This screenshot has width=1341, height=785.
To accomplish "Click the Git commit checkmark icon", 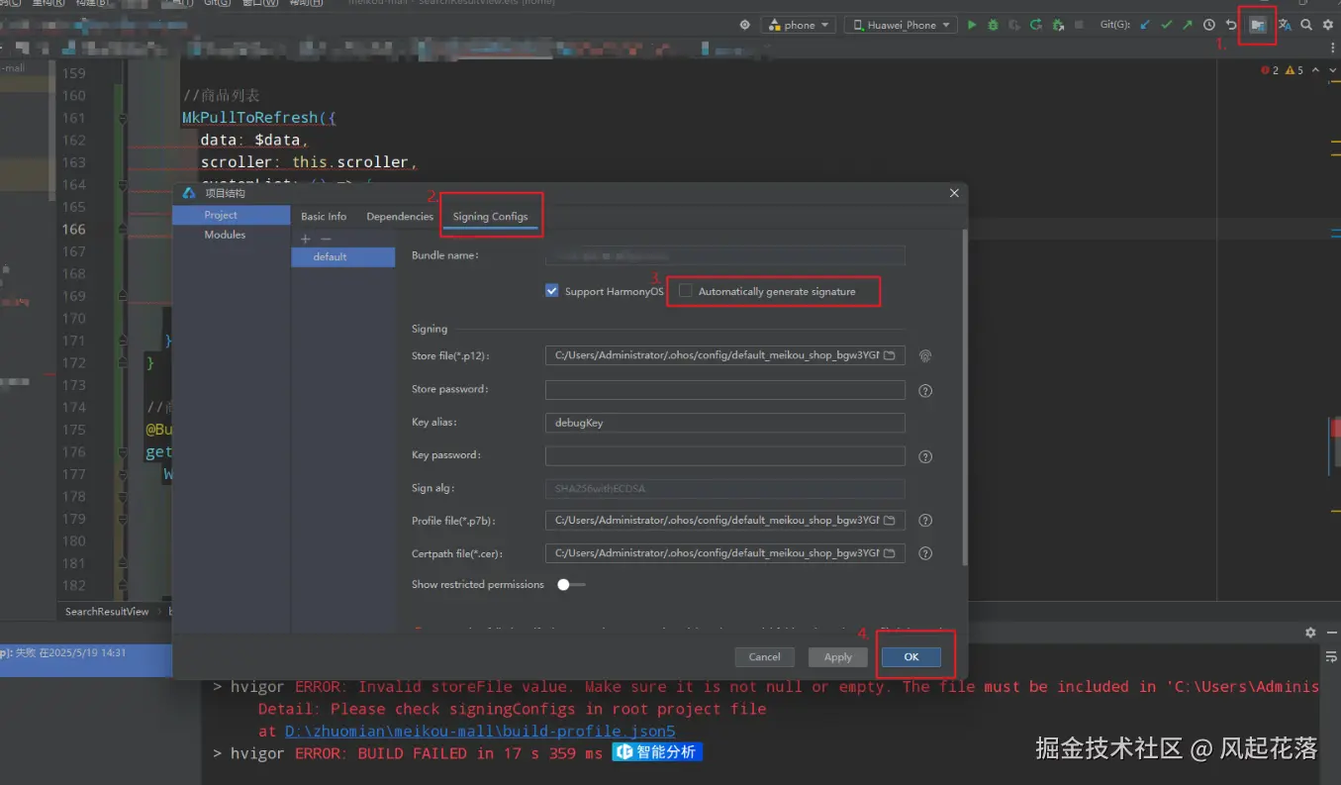I will click(x=1166, y=25).
